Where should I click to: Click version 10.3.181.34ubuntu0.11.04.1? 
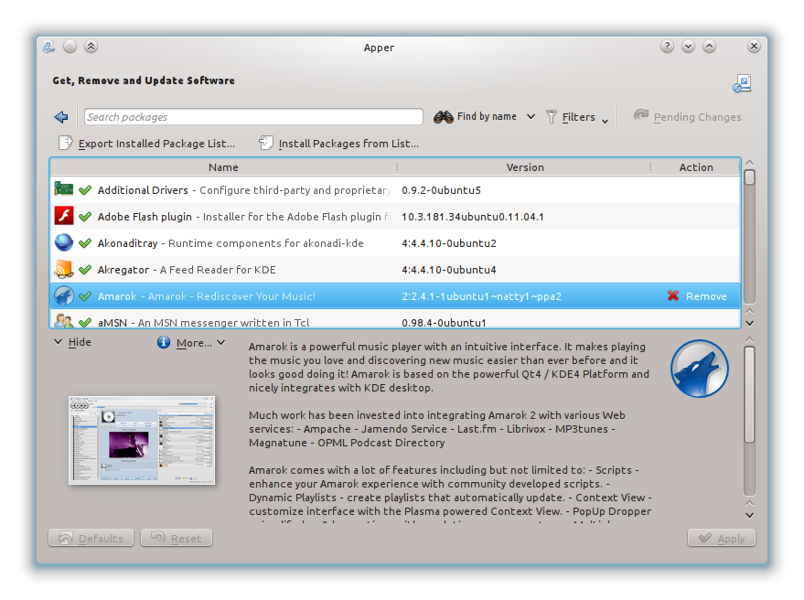pos(472,217)
